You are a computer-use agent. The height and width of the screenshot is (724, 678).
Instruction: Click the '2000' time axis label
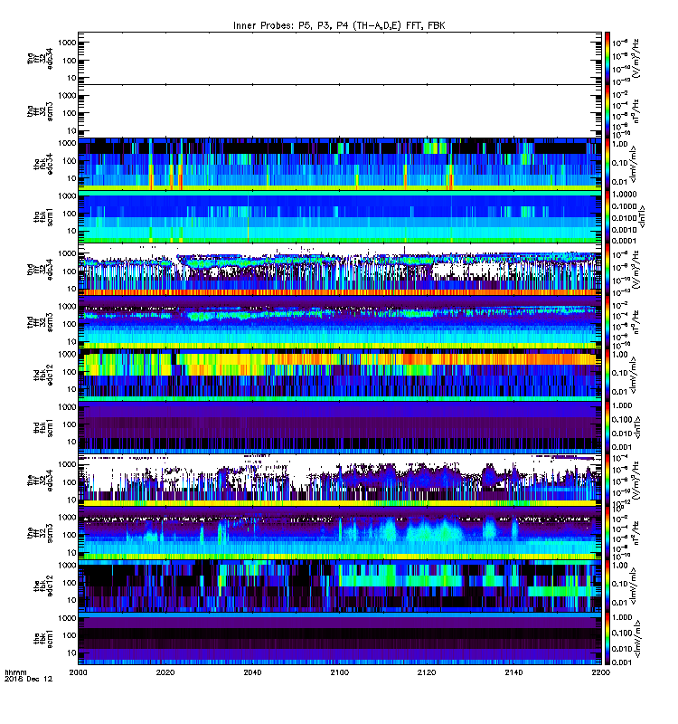pos(78,672)
